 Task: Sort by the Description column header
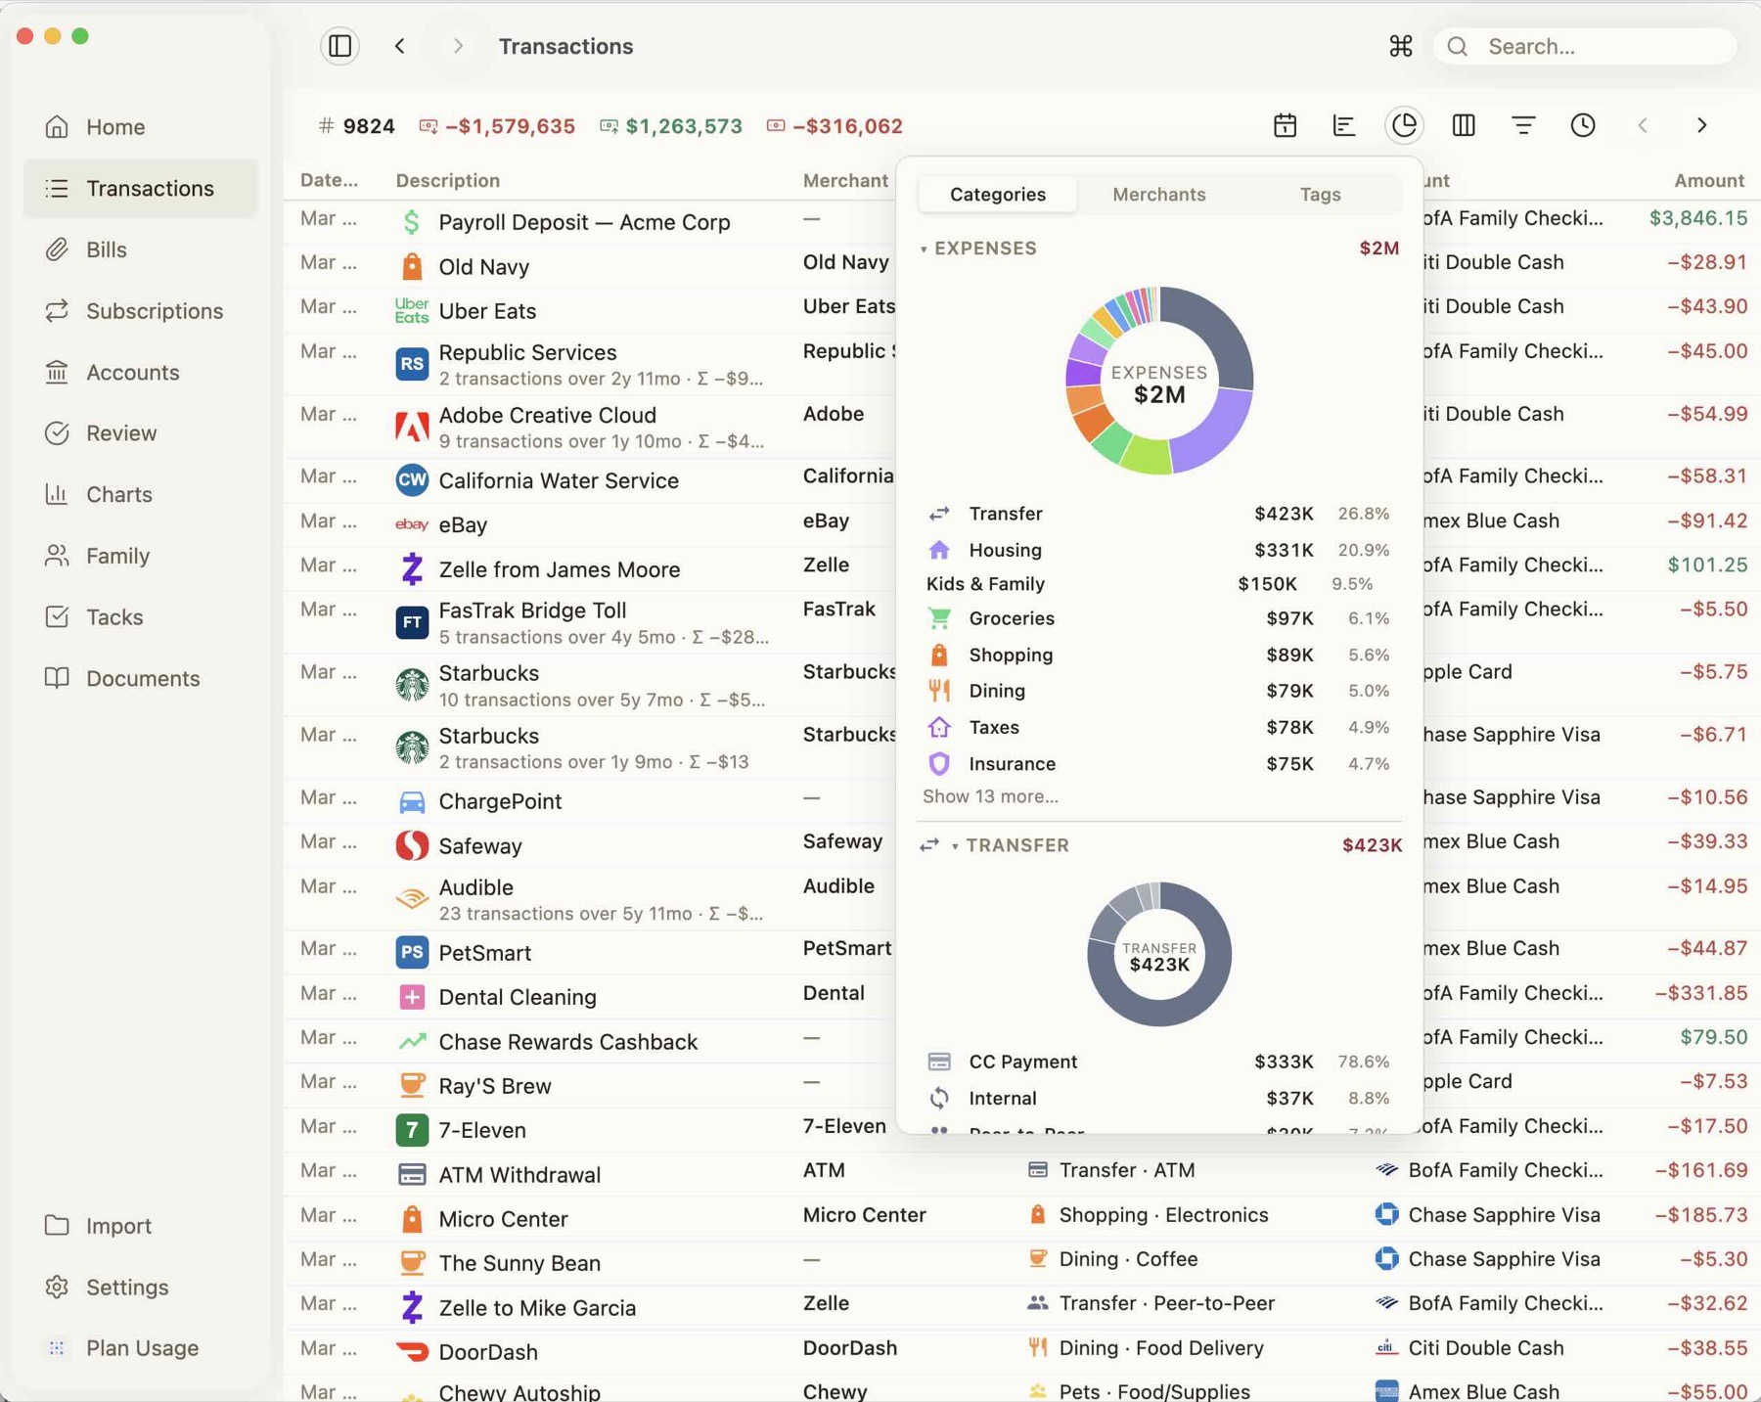click(447, 180)
